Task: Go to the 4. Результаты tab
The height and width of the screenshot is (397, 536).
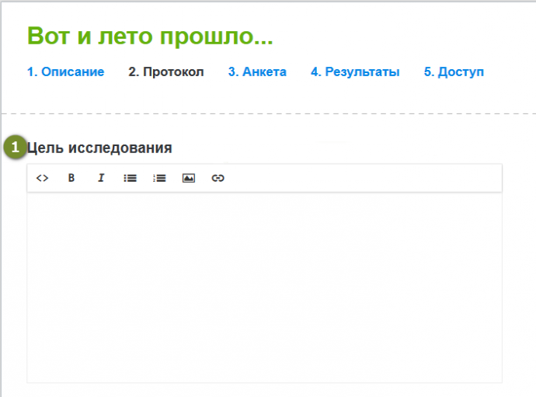Action: pos(355,71)
